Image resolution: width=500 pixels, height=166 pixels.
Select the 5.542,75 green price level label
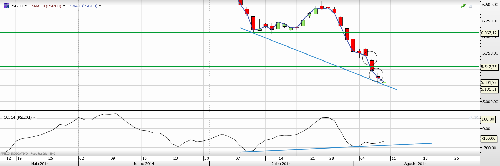[x=489, y=66]
